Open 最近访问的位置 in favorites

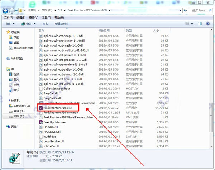[x=21, y=48]
